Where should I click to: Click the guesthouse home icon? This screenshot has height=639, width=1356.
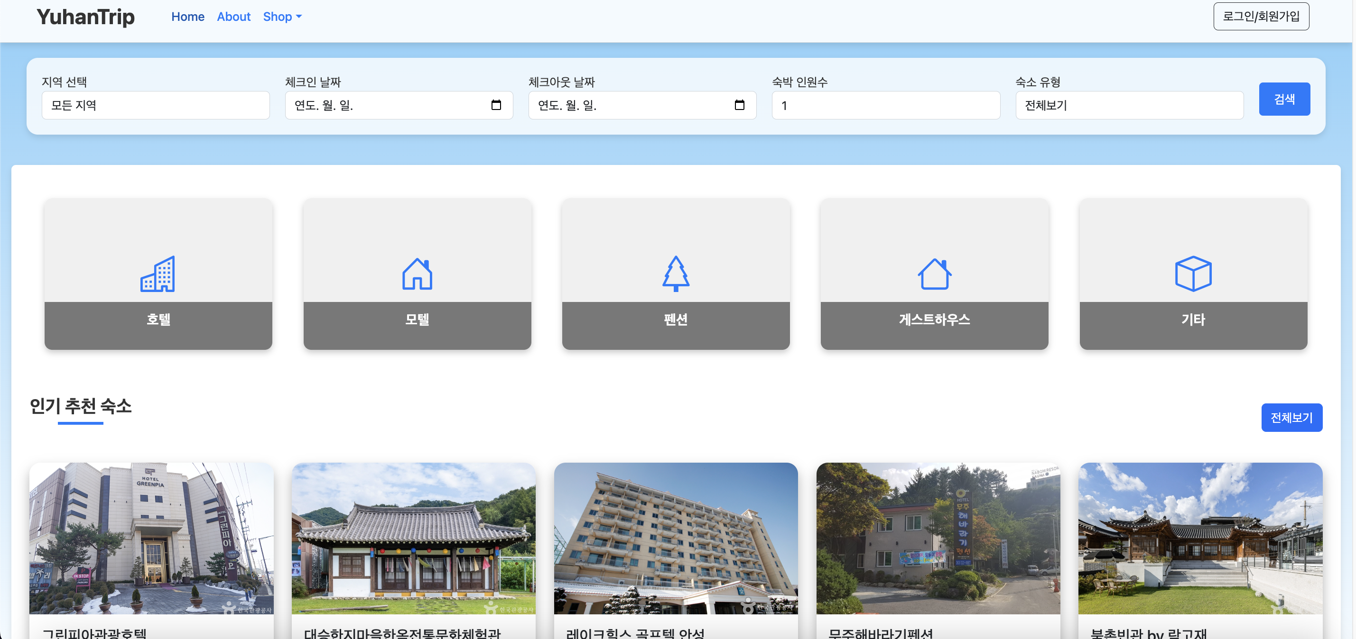(934, 274)
